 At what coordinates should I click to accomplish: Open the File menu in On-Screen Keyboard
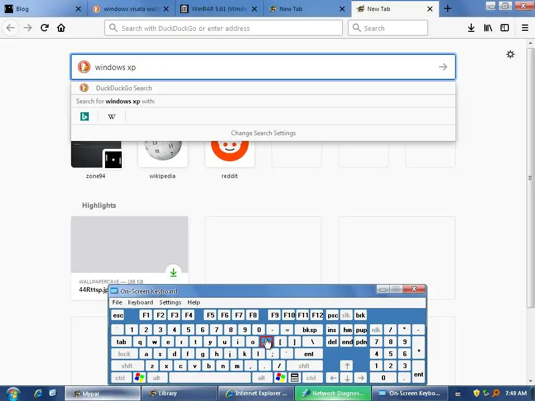tap(117, 302)
